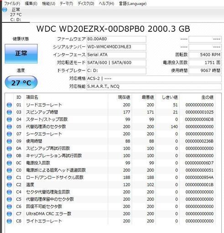Select the シークエラーレート attribute name
224x233 pixels.
click(x=44, y=134)
